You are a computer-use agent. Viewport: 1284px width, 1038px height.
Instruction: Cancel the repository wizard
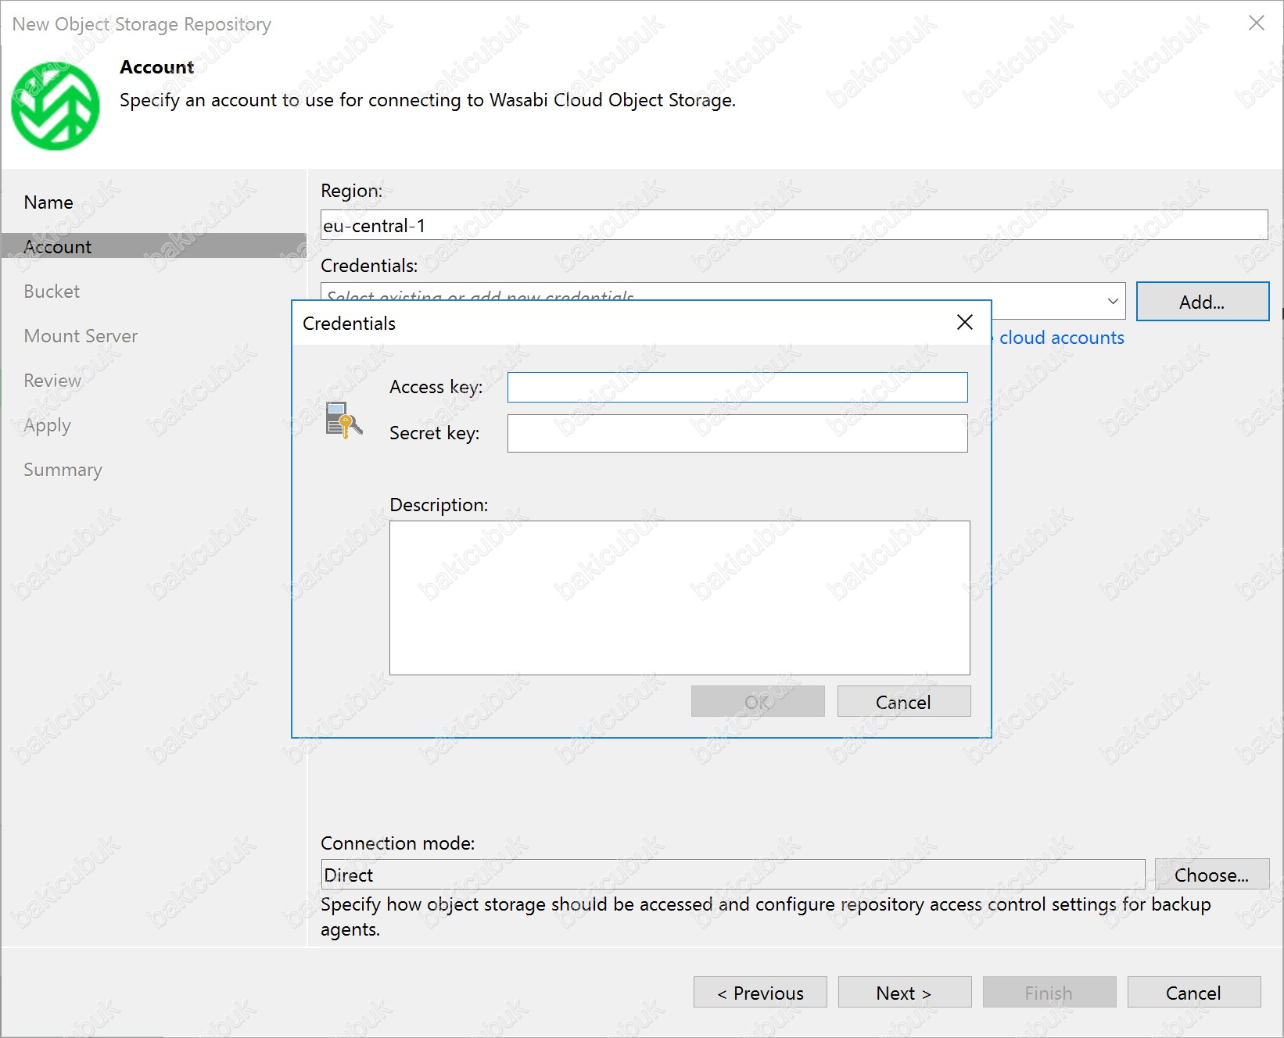click(1193, 993)
